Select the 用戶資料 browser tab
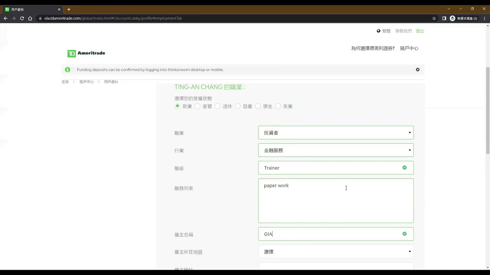This screenshot has height=275, width=490. coord(33,9)
